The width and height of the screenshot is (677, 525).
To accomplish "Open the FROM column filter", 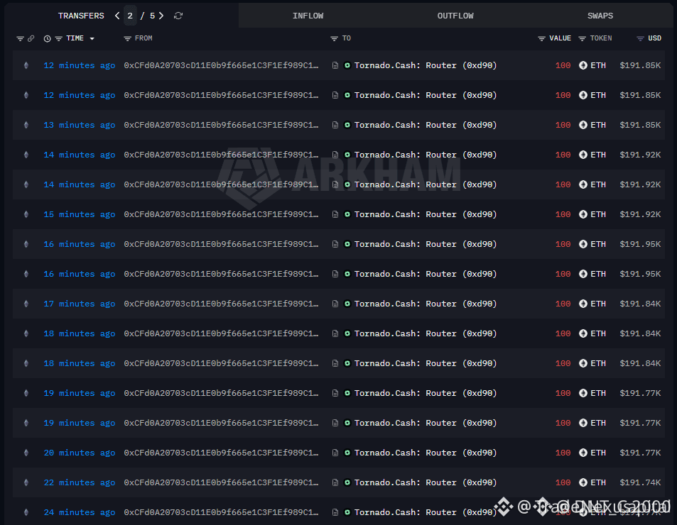I will (127, 39).
